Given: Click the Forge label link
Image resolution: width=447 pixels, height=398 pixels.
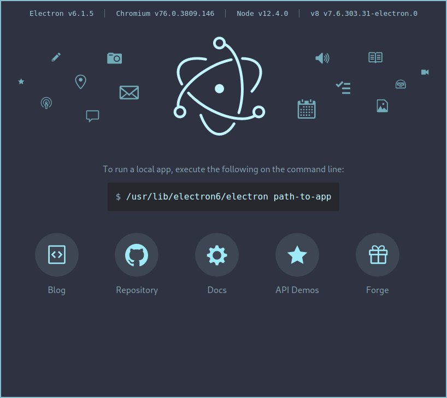Looking at the screenshot, I should pos(378,290).
